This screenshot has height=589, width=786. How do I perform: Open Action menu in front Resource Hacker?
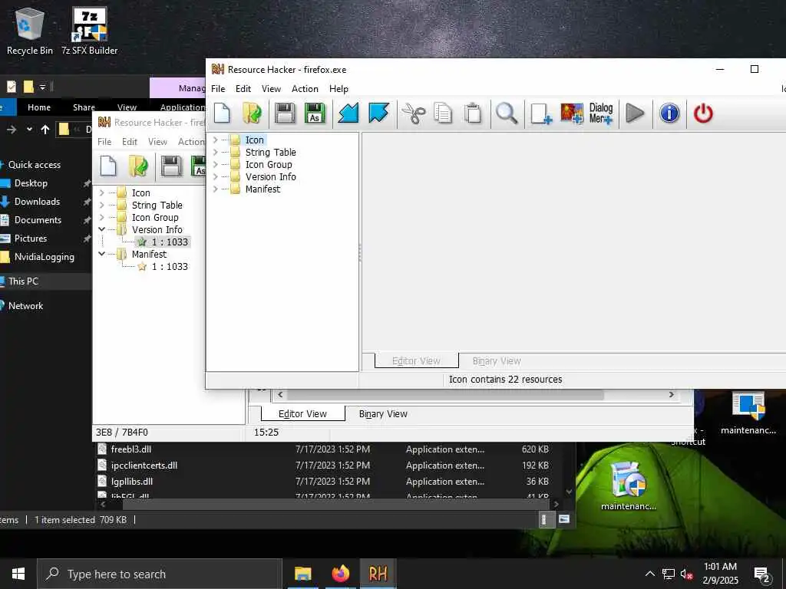click(x=305, y=89)
